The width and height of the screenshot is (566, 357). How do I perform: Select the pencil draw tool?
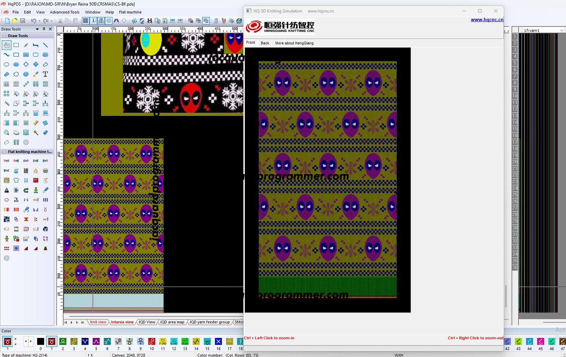coord(26,45)
